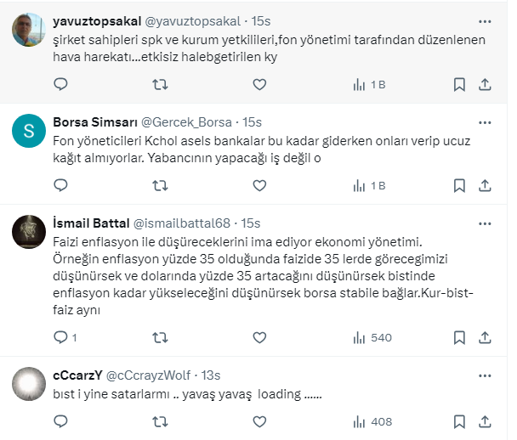Viewport: 517px width, 440px height.
Task: Share Borsa Simsarı's tweet
Action: (x=486, y=184)
